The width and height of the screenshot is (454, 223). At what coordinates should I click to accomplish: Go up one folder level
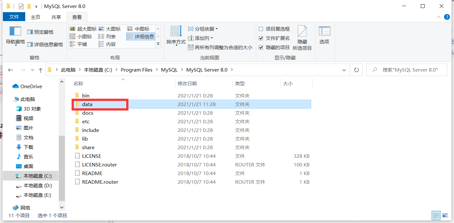coord(41,70)
